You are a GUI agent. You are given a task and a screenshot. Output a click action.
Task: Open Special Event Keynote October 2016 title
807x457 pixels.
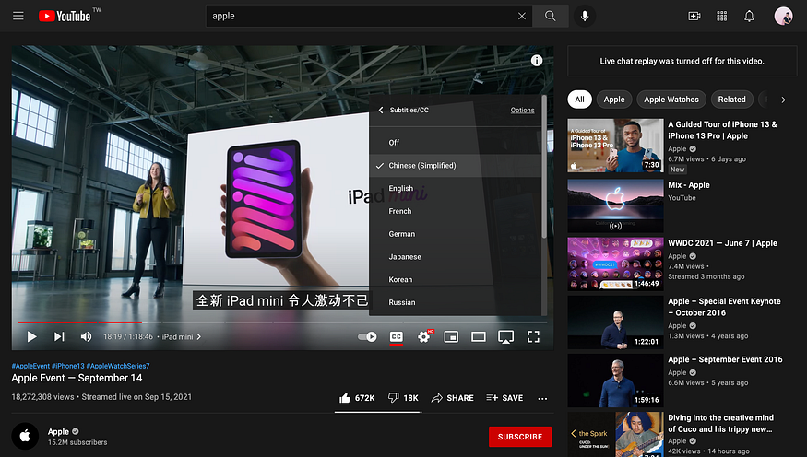click(724, 307)
